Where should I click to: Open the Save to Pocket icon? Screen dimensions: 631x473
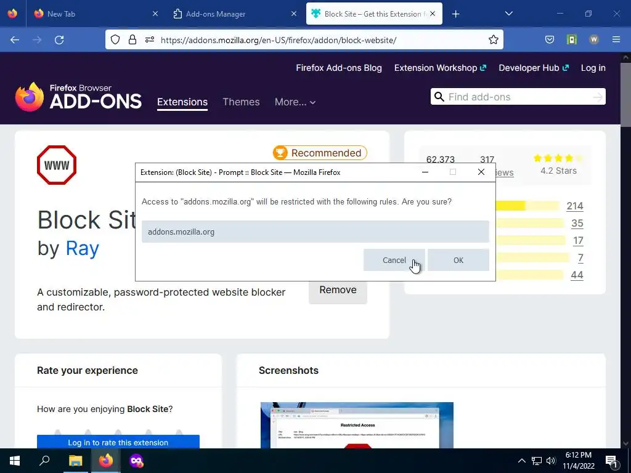(x=550, y=39)
